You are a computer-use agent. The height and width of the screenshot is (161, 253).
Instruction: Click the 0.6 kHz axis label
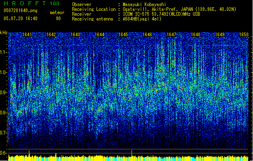click(x=4, y=153)
